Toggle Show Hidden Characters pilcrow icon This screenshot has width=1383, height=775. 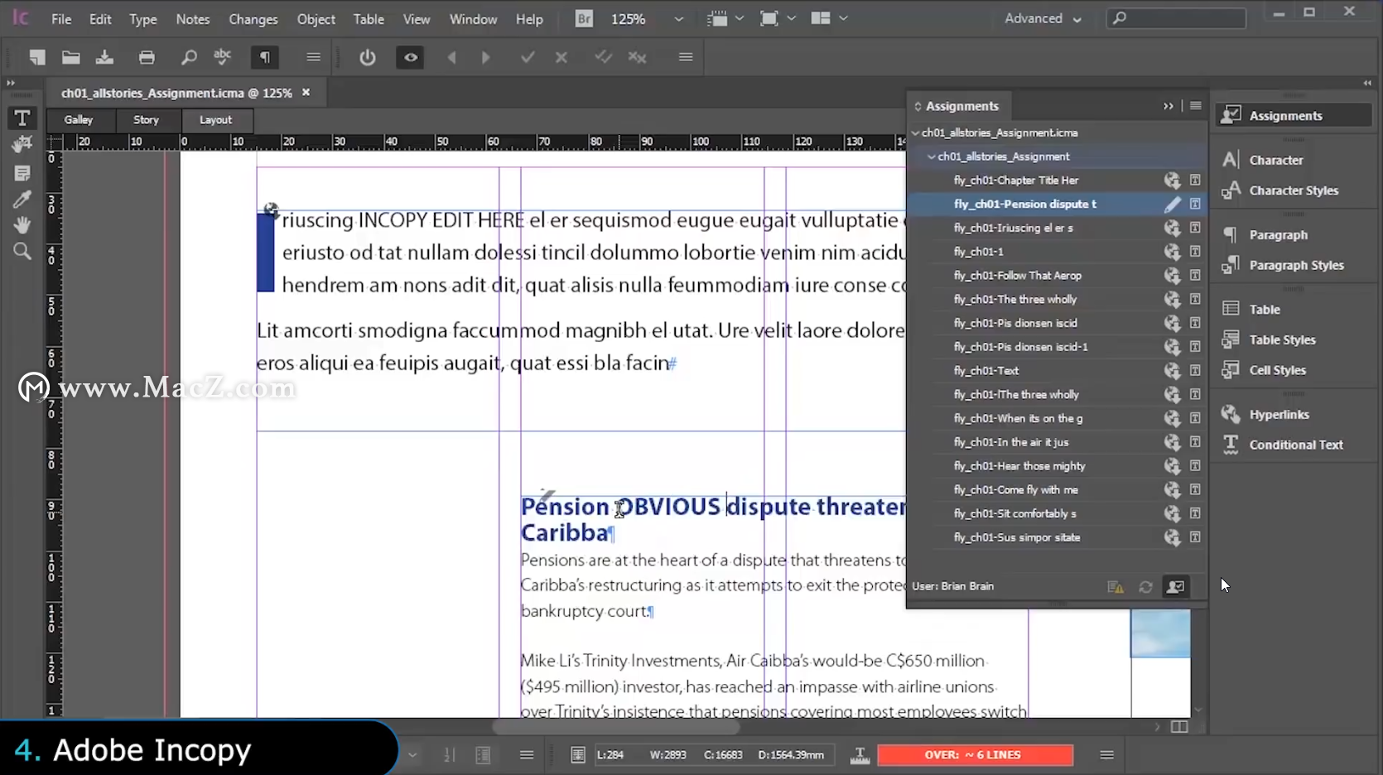pos(265,57)
